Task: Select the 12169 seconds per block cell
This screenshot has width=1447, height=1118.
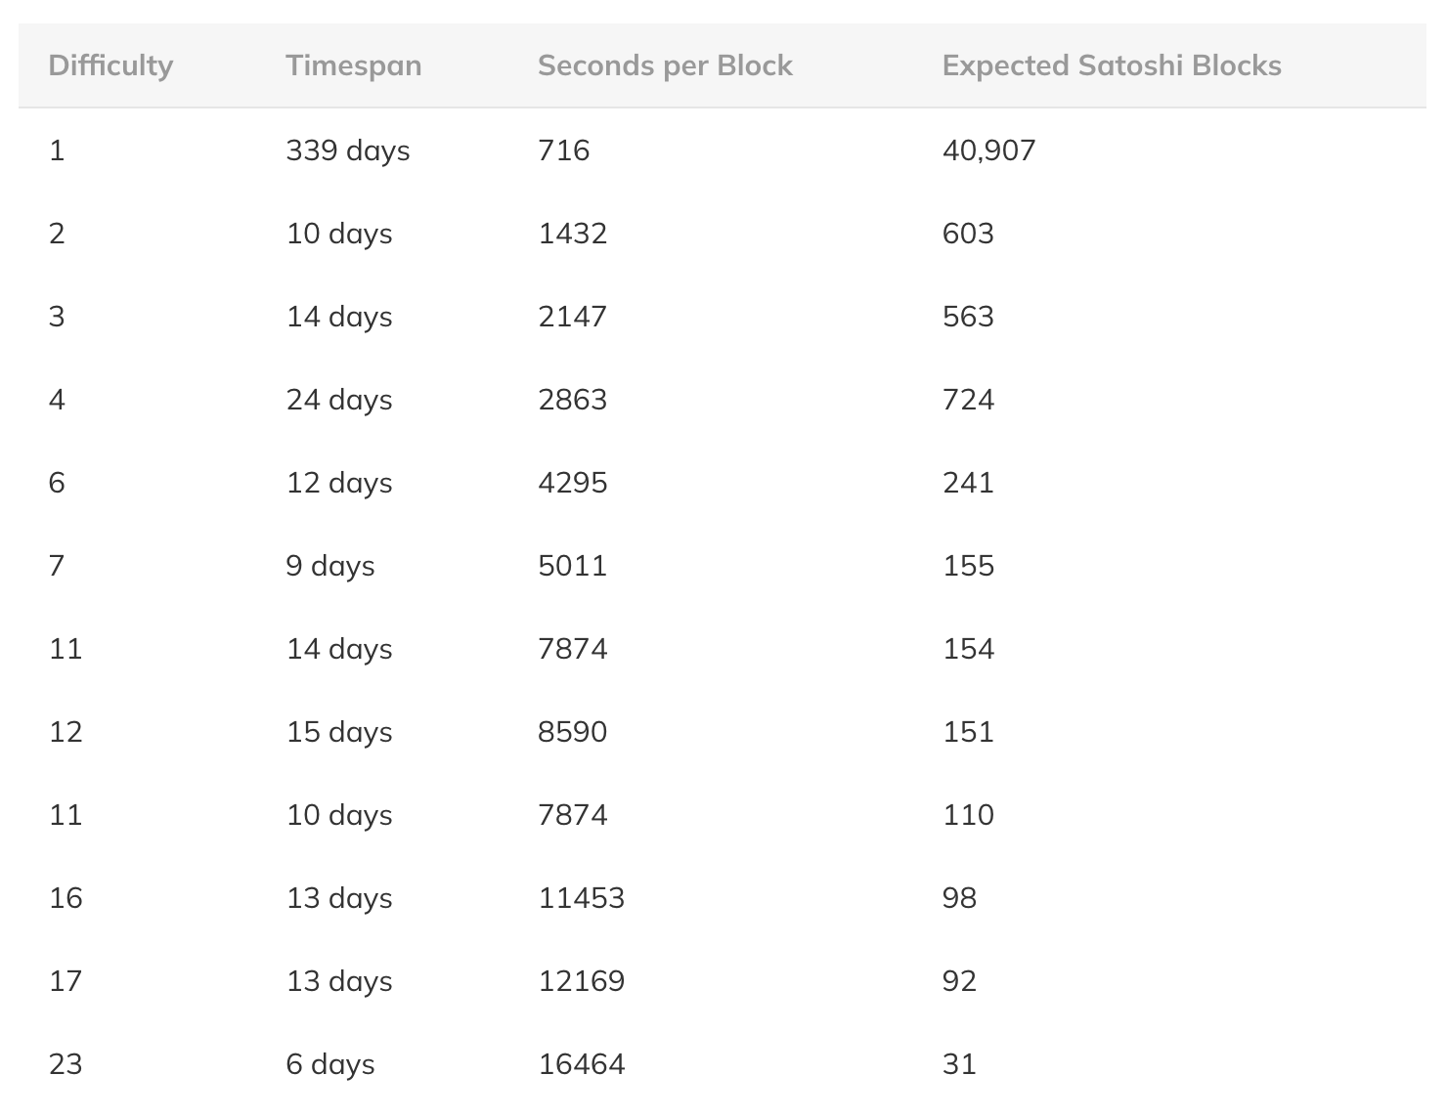Action: 581,981
